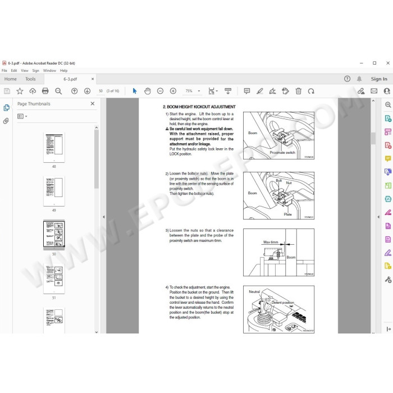The height and width of the screenshot is (393, 393).
Task: Open the Edit menu
Action: point(14,71)
